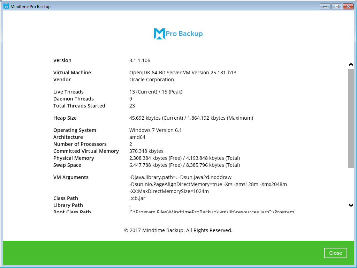The height and width of the screenshot is (268, 357).
Task: Click the Total Threads Started label
Action: [79, 106]
